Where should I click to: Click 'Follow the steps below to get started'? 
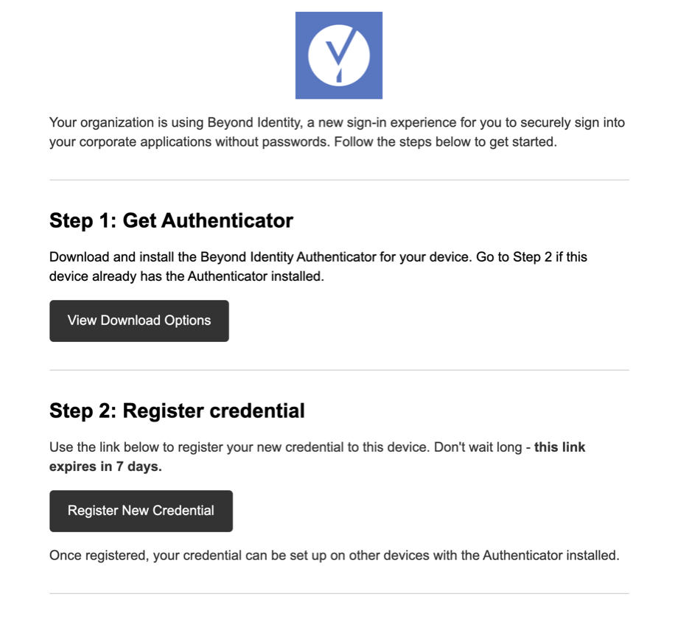pos(445,142)
